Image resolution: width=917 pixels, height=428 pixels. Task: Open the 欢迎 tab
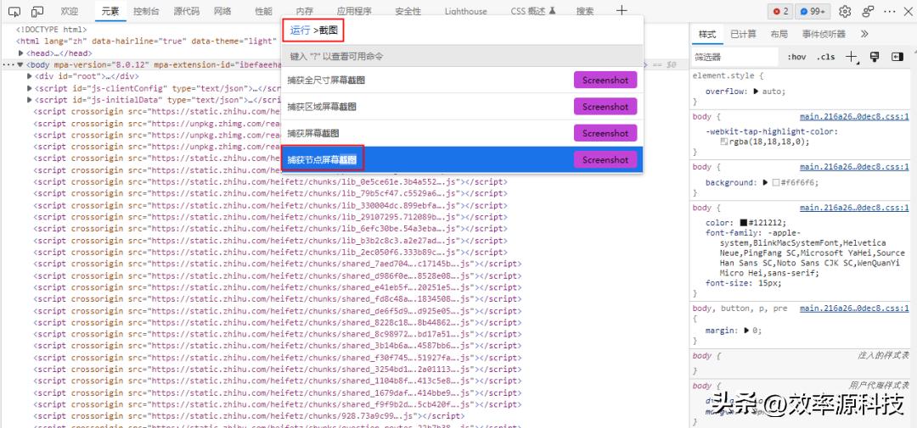pos(69,11)
